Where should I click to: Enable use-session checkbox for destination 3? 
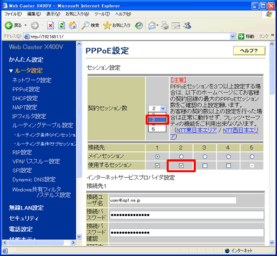coord(205,165)
